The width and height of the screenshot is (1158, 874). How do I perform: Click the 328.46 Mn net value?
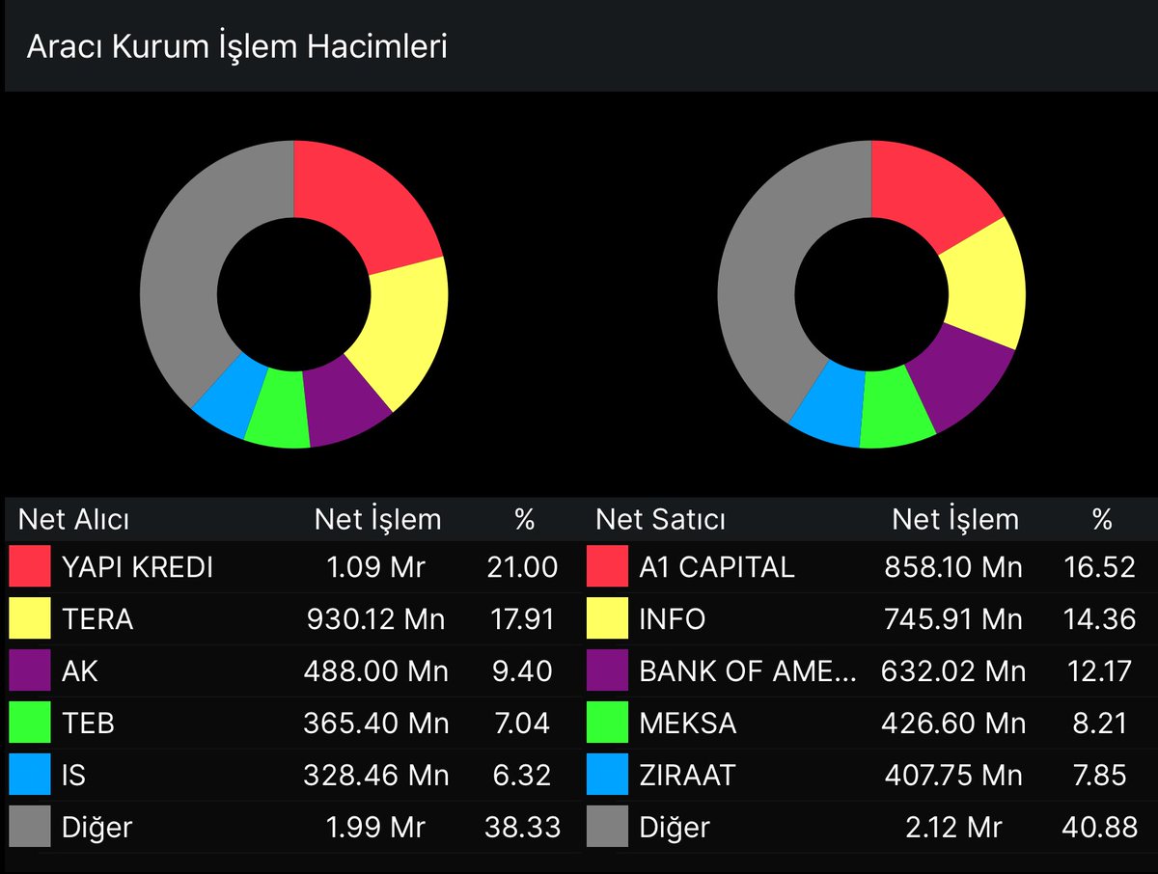pos(377,776)
